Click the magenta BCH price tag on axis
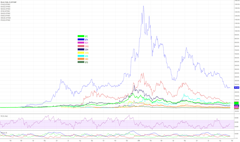This screenshot has width=240, height=142. 236,107
